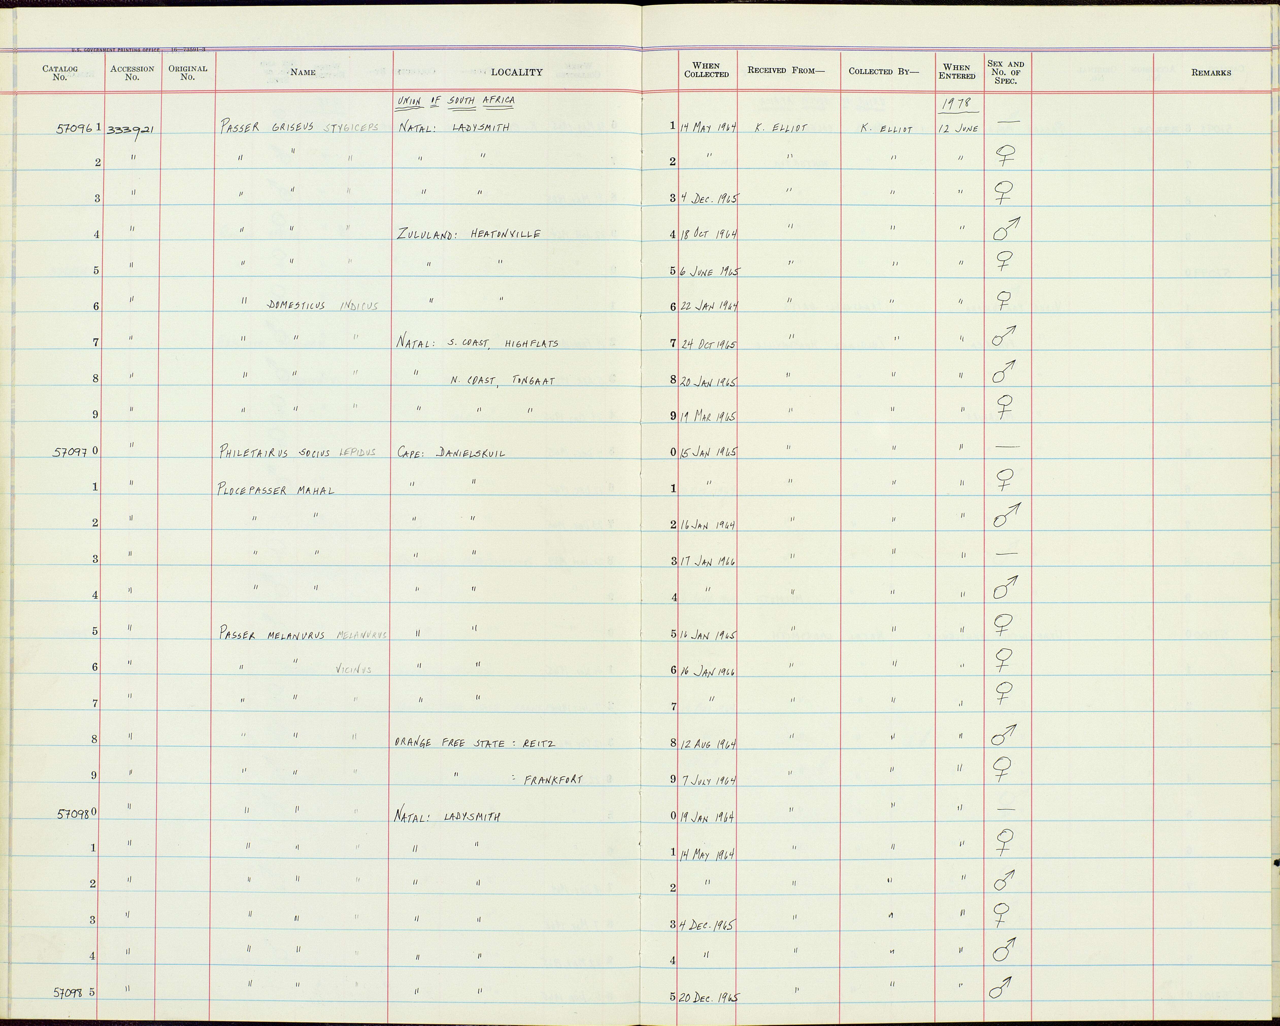Image resolution: width=1280 pixels, height=1026 pixels.
Task: Click the 'Locality' column header
Action: tap(517, 72)
